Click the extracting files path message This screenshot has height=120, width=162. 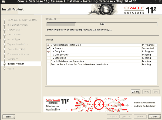point(79,30)
